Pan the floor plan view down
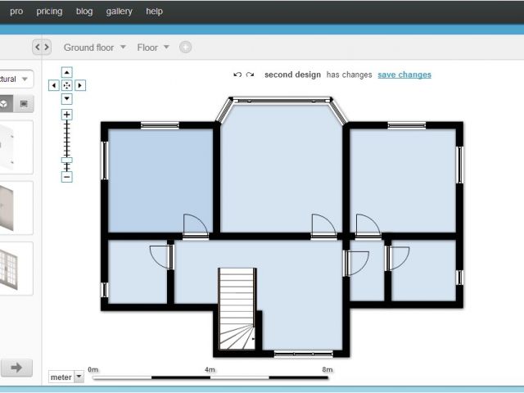 click(67, 98)
